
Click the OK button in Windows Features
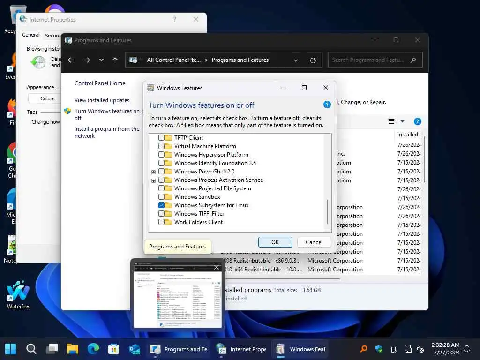275,242
